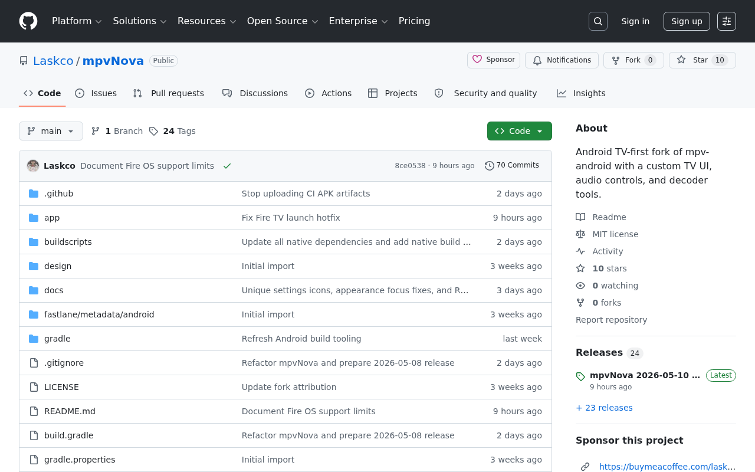755x472 pixels.
Task: Click the .github folder icon
Action: coord(34,194)
